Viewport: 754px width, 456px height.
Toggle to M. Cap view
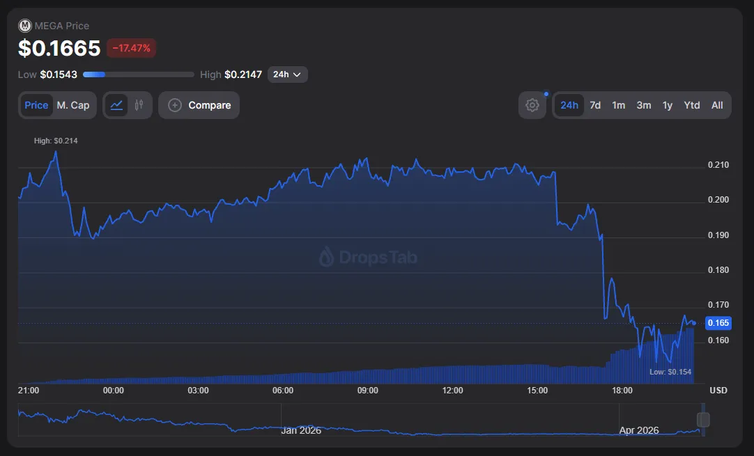pyautogui.click(x=73, y=105)
